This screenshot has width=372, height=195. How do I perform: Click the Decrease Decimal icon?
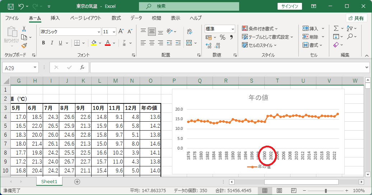click(x=217, y=45)
